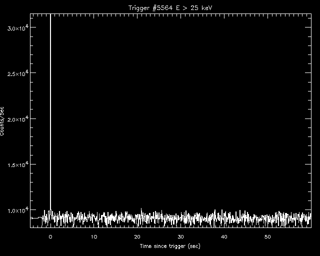The width and height of the screenshot is (320, 256).
Task: Click the y-axis tick label 2.5×10^4
Action: coord(19,73)
